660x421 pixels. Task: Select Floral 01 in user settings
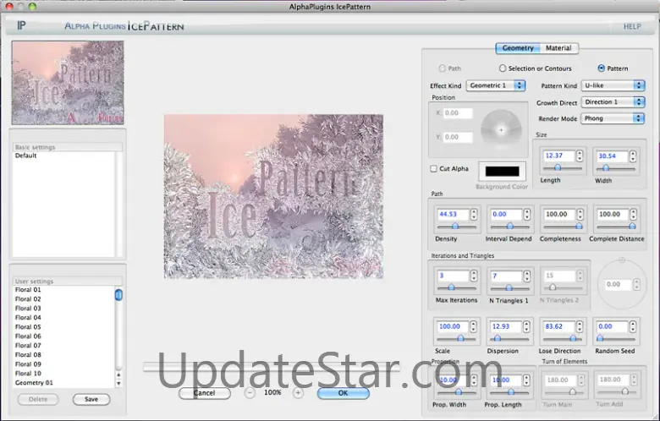(64, 290)
